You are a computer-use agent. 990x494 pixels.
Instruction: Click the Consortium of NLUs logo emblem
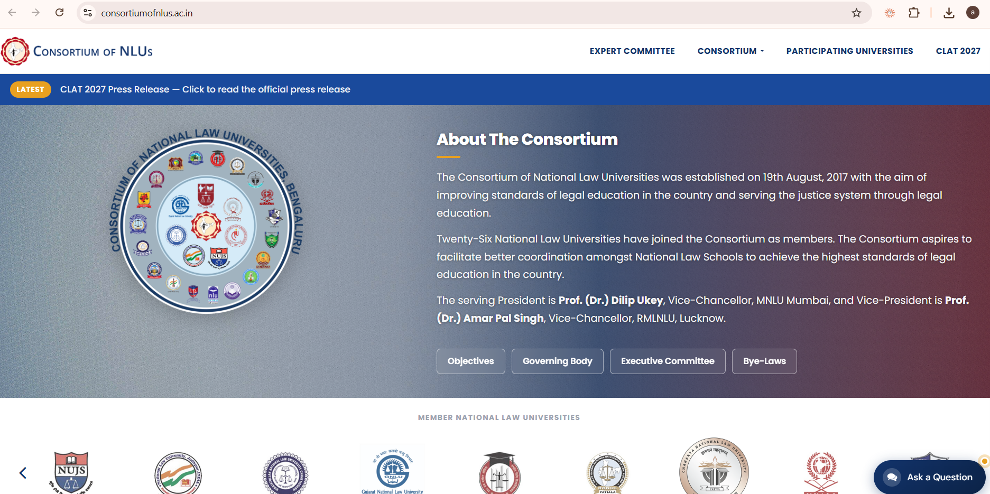click(15, 51)
